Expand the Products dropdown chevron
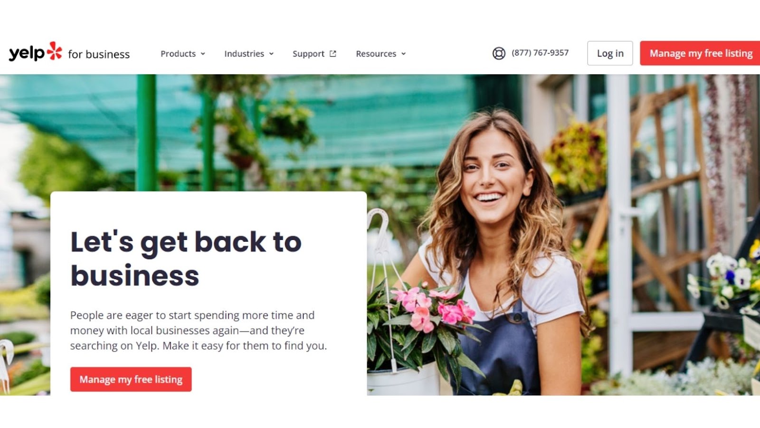The image size is (760, 428). click(x=203, y=54)
